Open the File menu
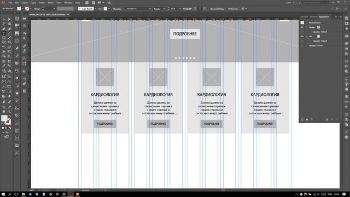 (x=10, y=3)
